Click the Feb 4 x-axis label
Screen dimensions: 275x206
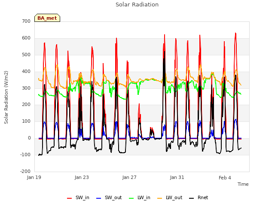225,178
